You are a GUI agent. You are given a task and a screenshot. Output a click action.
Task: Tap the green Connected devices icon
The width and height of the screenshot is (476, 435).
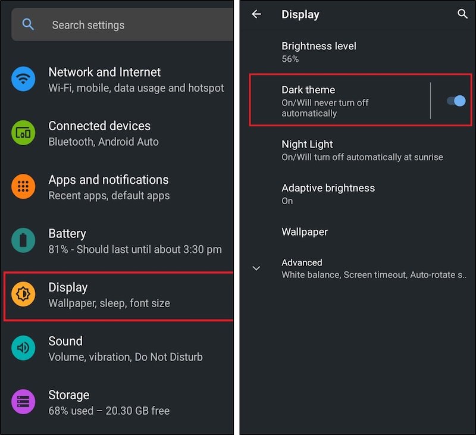click(x=23, y=133)
